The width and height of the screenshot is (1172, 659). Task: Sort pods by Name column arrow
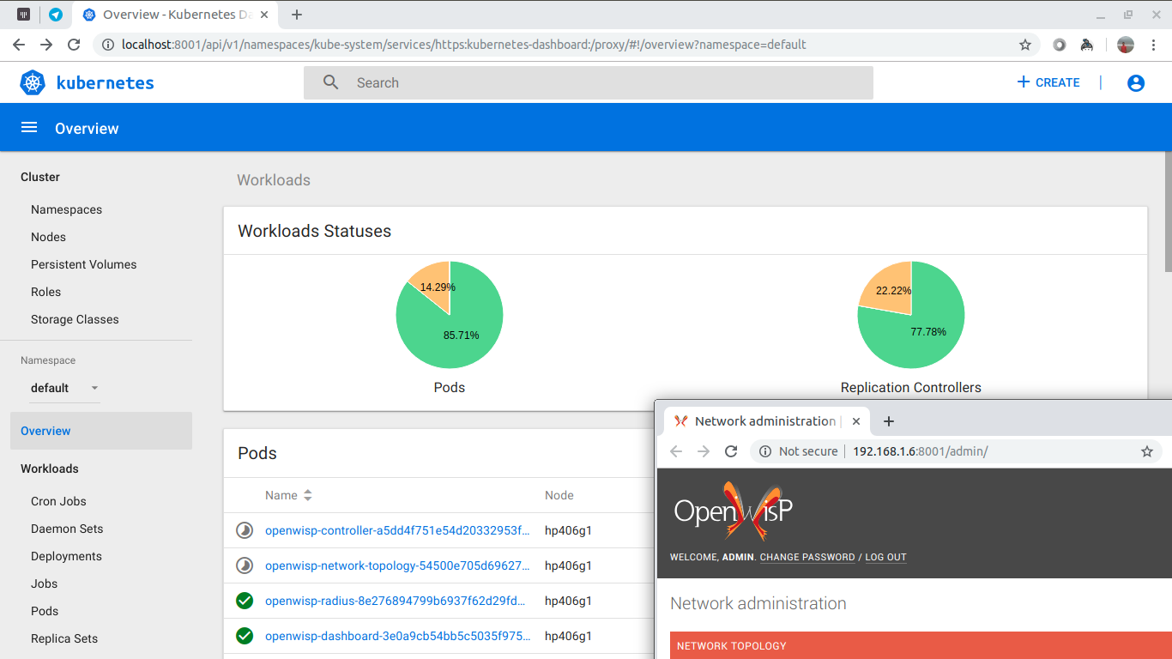point(308,495)
